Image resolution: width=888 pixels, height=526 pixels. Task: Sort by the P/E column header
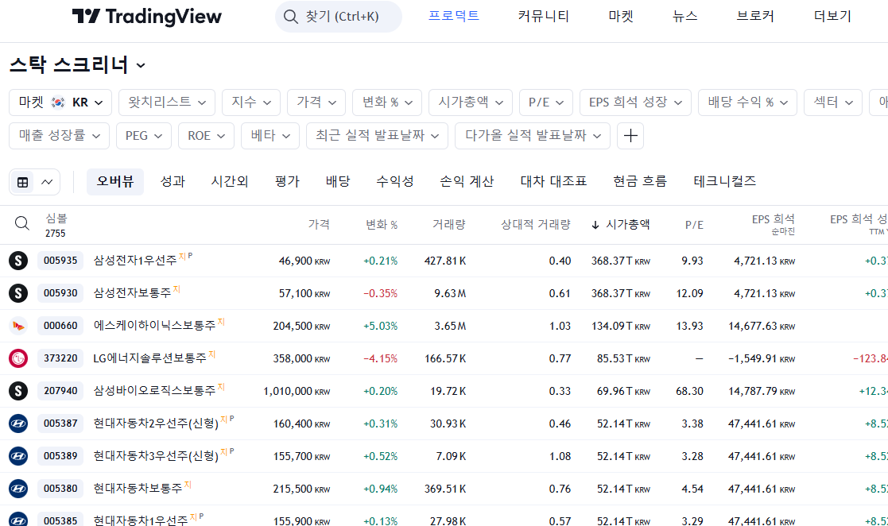[x=694, y=225]
